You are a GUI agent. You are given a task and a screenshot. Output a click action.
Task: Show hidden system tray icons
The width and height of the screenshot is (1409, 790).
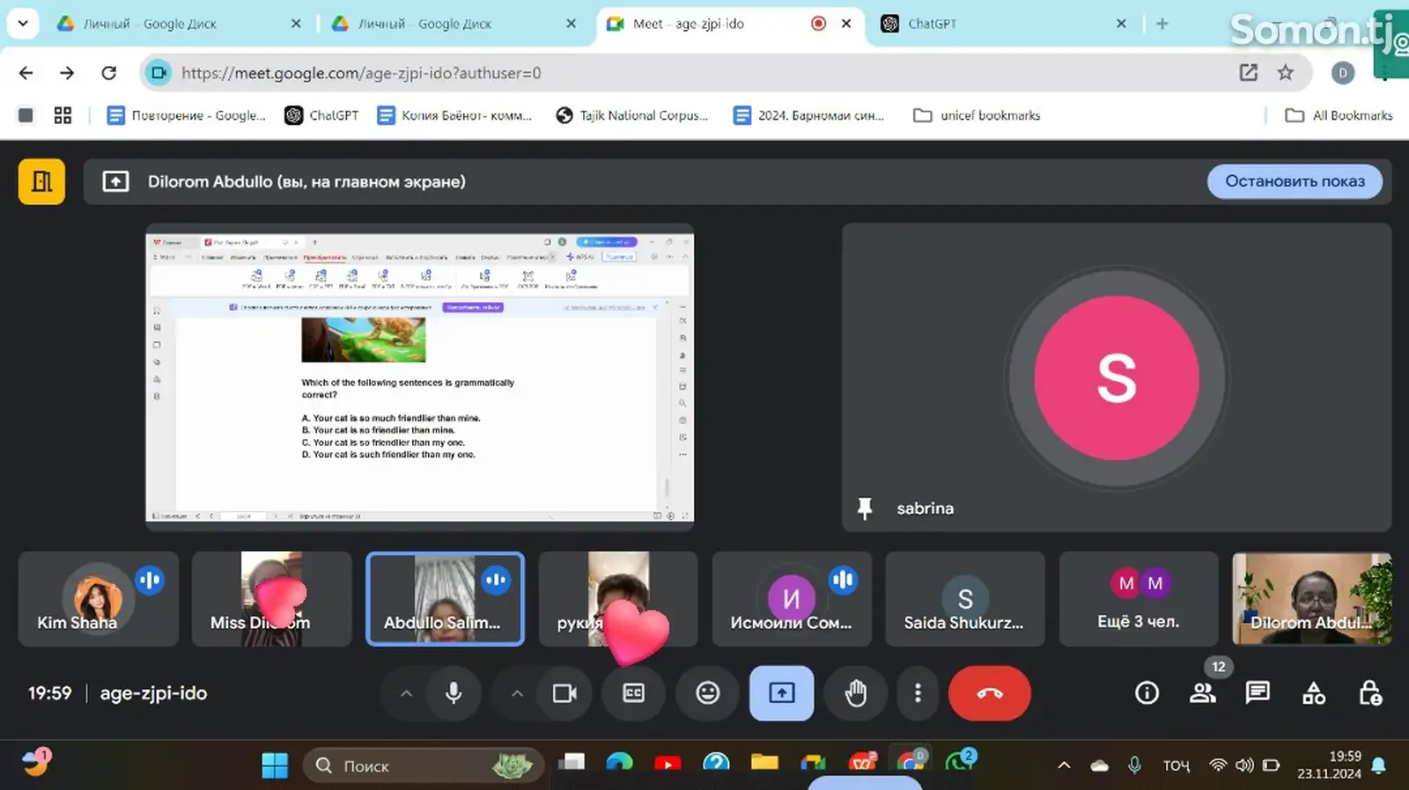(1064, 765)
